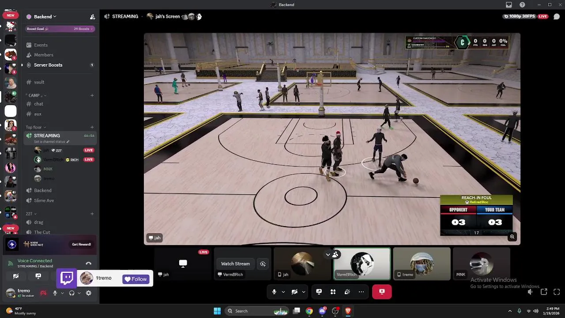Follow 1tremo on Twitch
Image resolution: width=565 pixels, height=318 pixels.
point(136,279)
